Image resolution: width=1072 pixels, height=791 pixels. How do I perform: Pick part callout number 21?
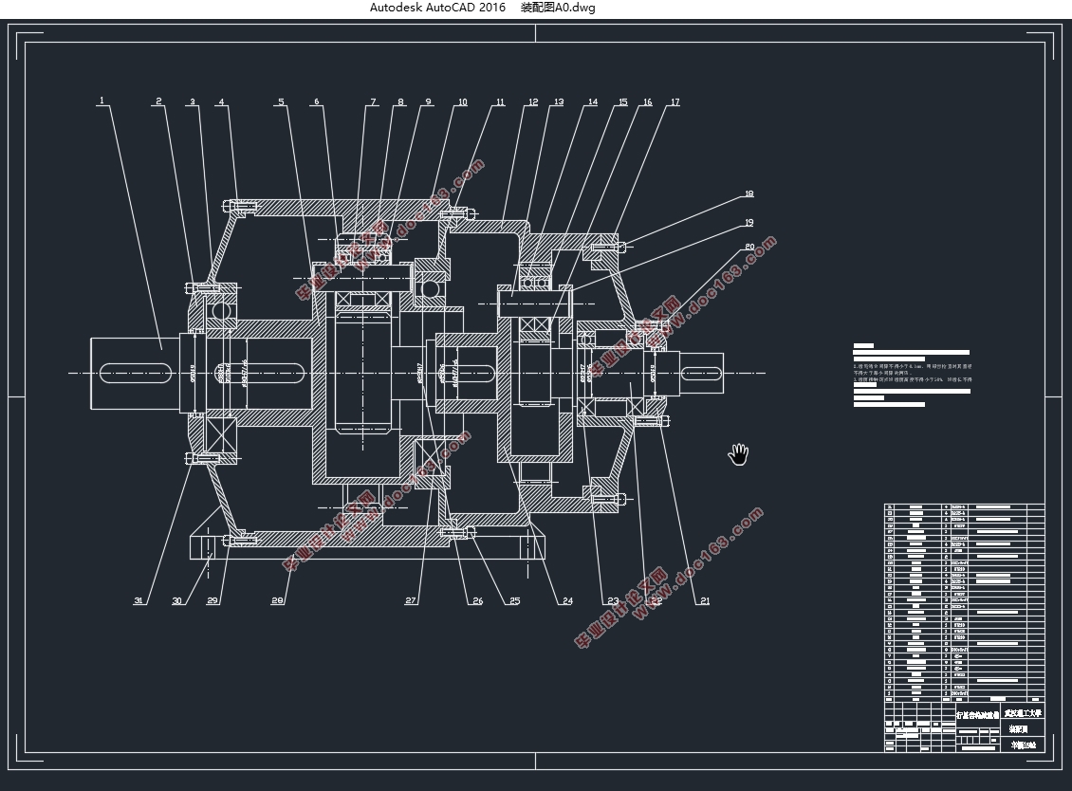click(x=704, y=601)
